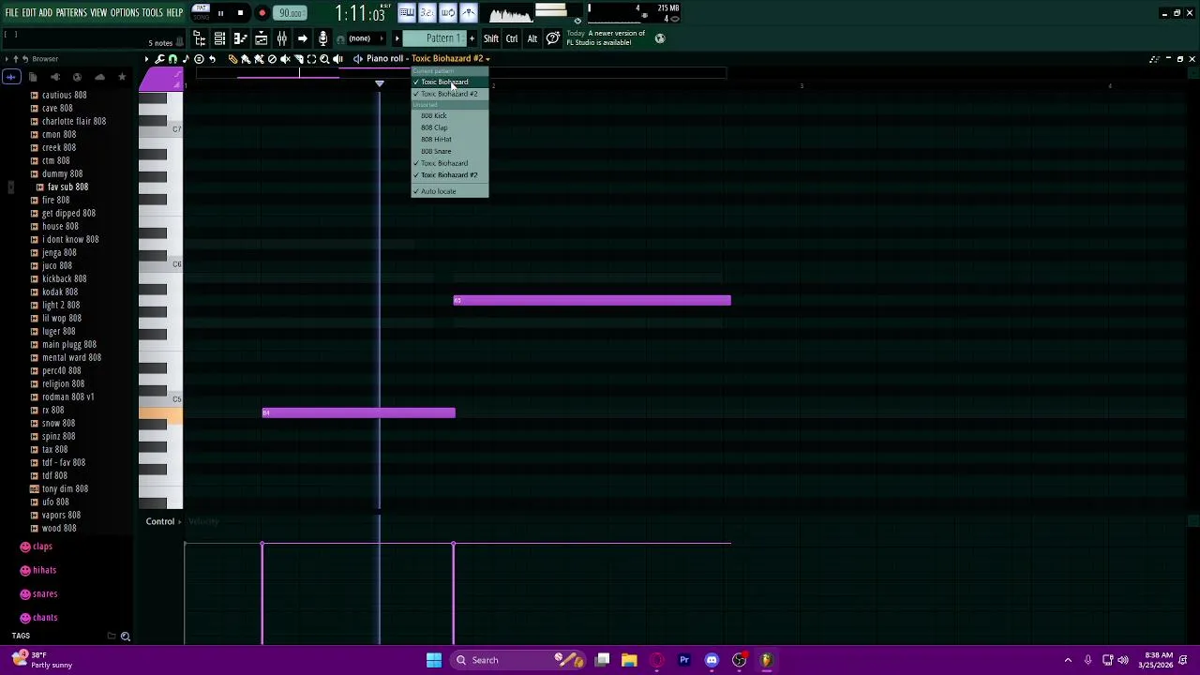The width and height of the screenshot is (1200, 675).
Task: Switch between PAT and SONG mode
Action: tap(201, 12)
